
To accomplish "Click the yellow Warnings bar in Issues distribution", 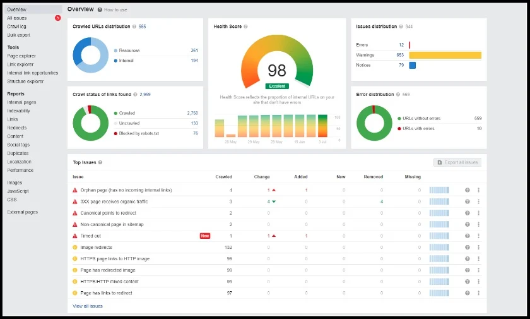I will [445, 55].
